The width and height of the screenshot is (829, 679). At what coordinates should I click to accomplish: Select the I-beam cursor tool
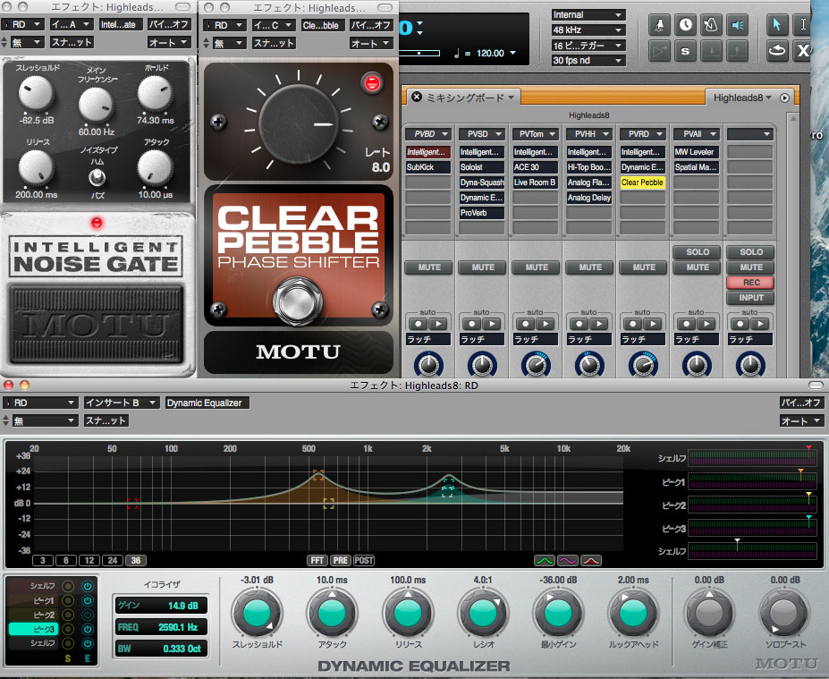click(802, 24)
